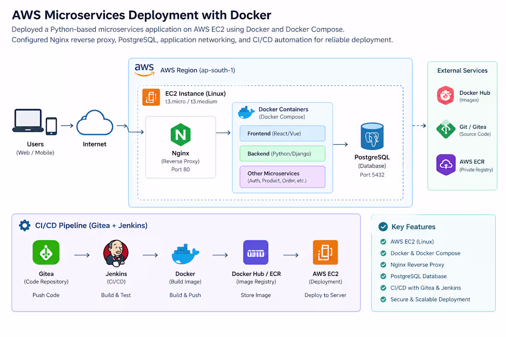The width and height of the screenshot is (506, 337).
Task: Select the orange AWS EC2 deployment icon
Action: (325, 252)
